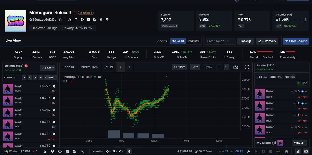The height and width of the screenshot is (155, 312).
Task: Select the Custom sweep amount option
Action: [x=50, y=77]
